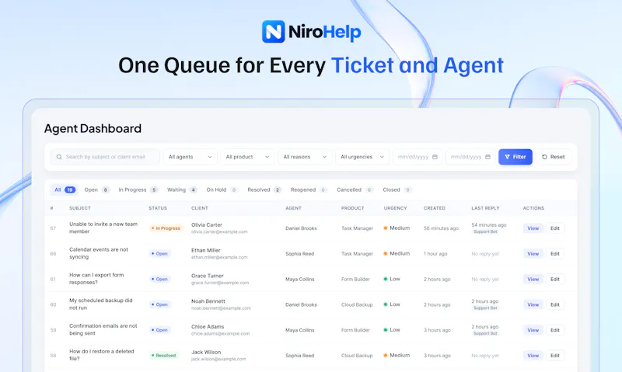Focus the search by subject field

(x=105, y=157)
